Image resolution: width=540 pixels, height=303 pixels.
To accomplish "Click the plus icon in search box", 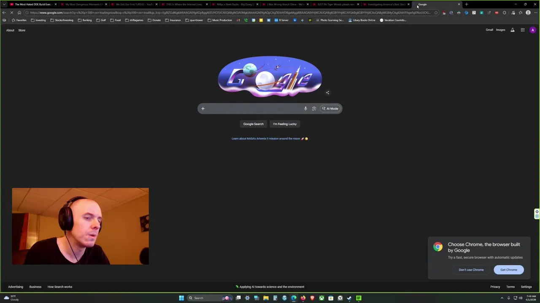I will [202, 109].
